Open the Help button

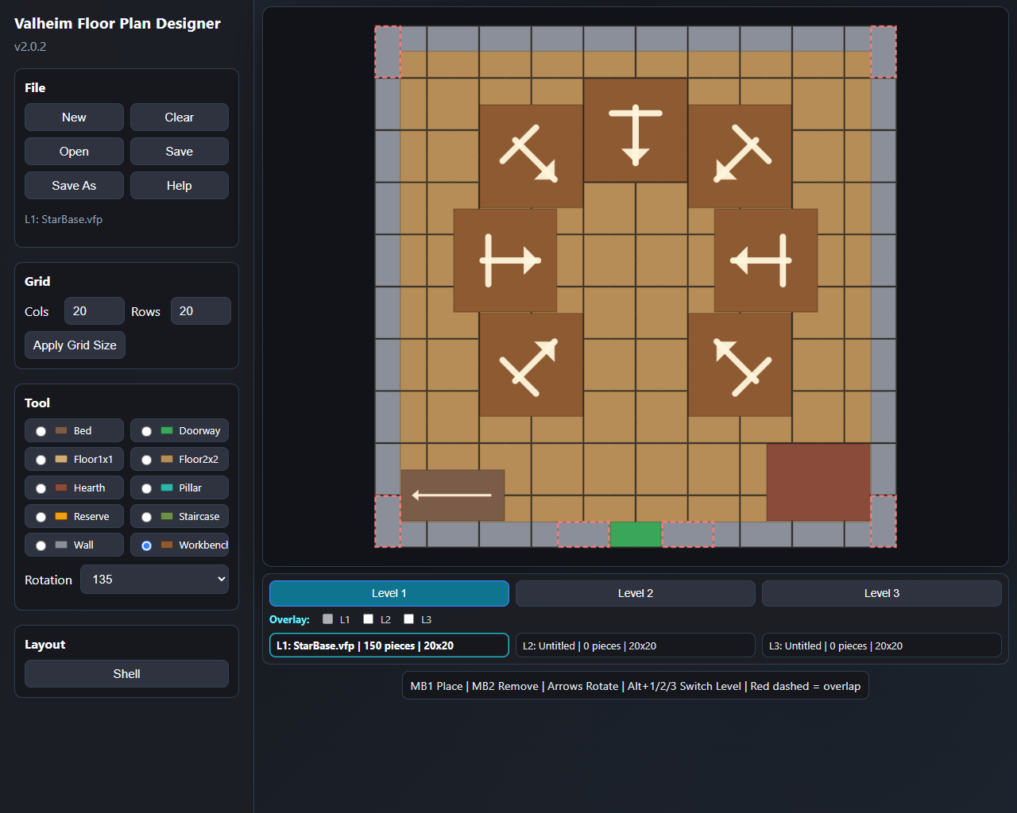pyautogui.click(x=180, y=186)
